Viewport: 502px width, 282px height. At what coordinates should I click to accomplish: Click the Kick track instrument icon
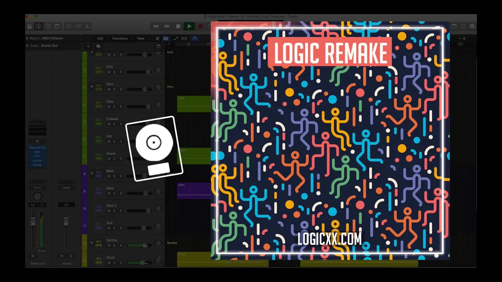pos(99,69)
